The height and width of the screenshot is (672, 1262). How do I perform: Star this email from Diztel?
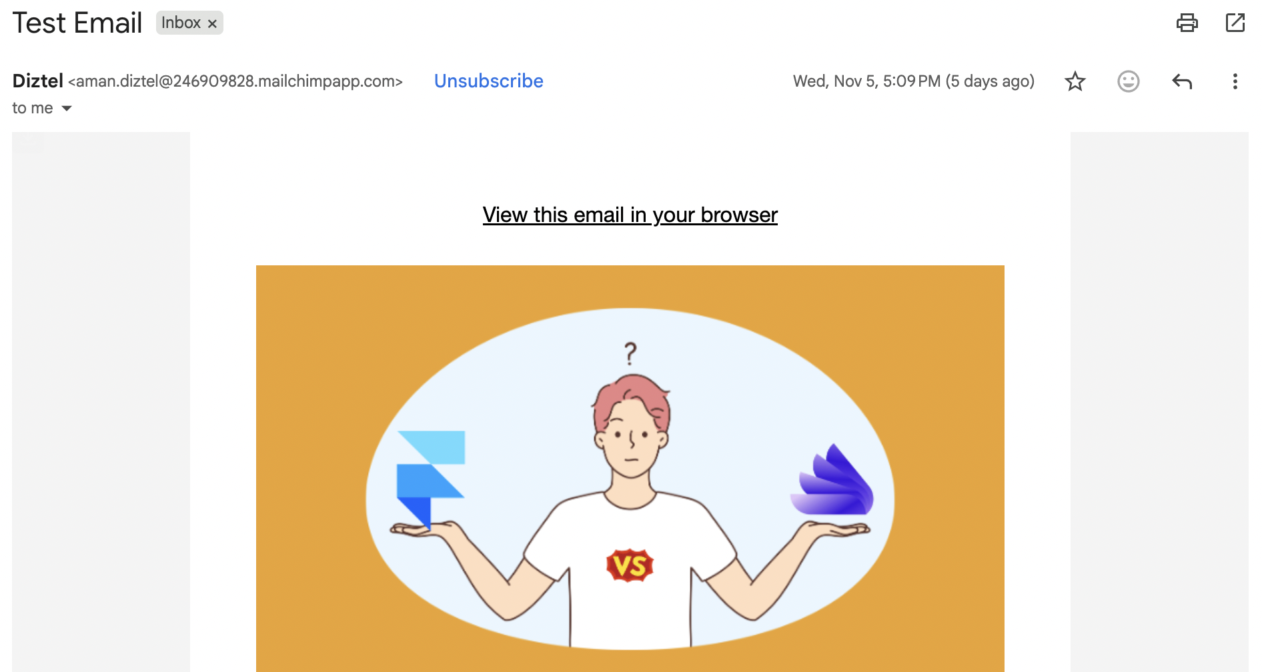point(1075,81)
